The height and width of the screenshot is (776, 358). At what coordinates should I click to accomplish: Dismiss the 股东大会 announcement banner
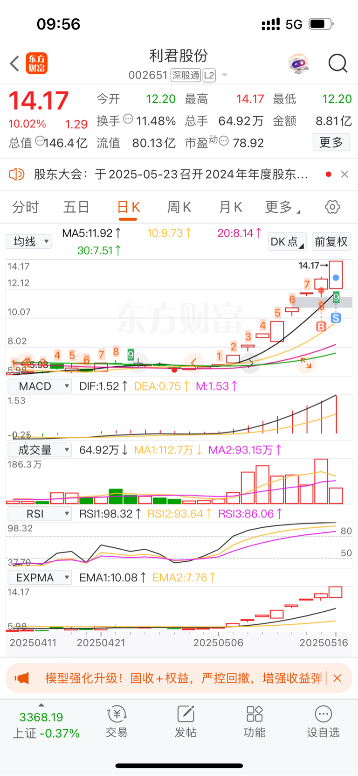[344, 174]
